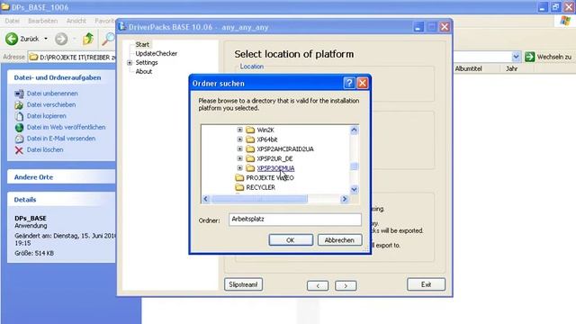Click the Exit button in DriverPacks
Viewport: 576px width, 324px height.
click(x=426, y=284)
